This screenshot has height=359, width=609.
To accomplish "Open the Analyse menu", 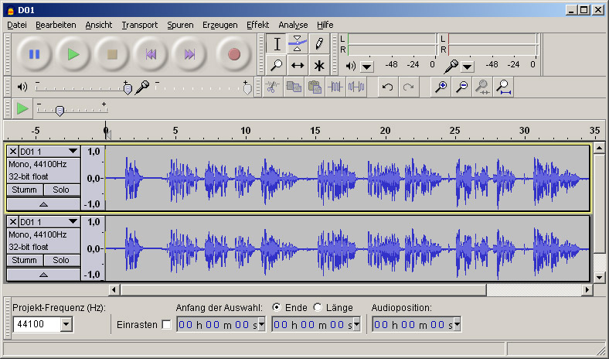I will 293,25.
